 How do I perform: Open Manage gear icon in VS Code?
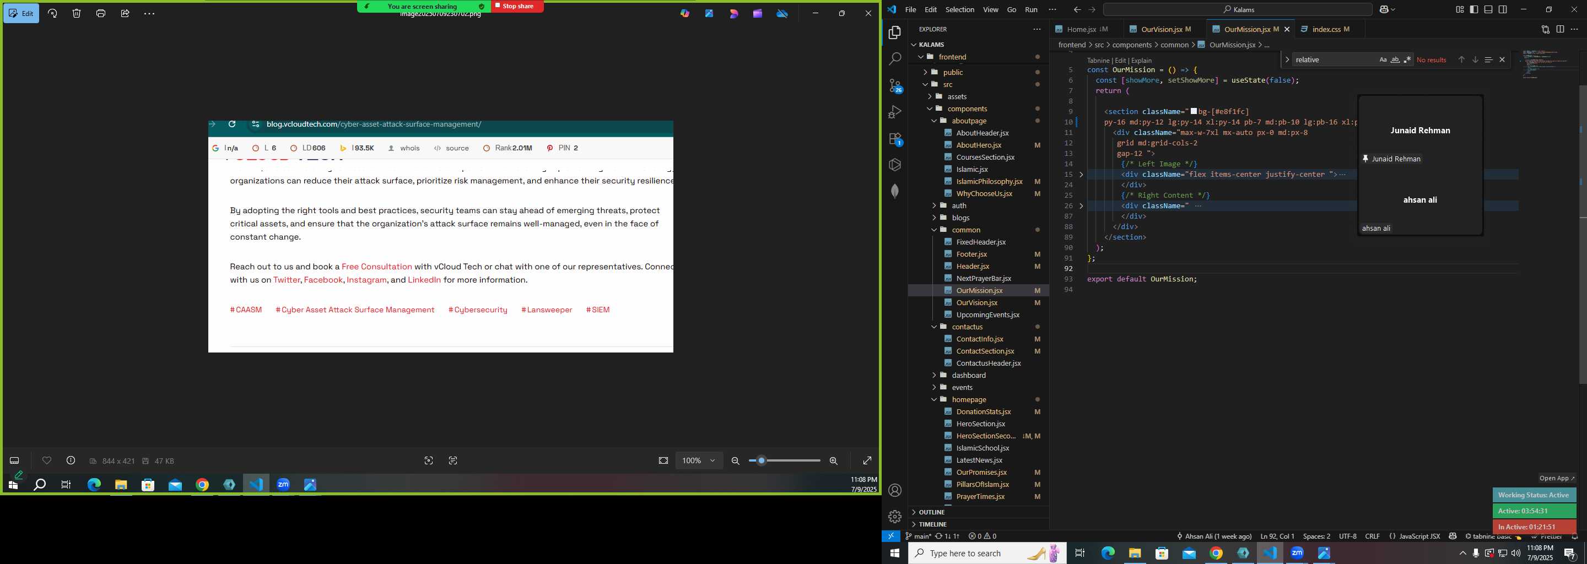coord(894,517)
